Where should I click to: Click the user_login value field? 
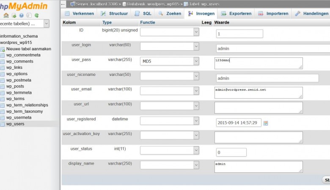click(273, 49)
